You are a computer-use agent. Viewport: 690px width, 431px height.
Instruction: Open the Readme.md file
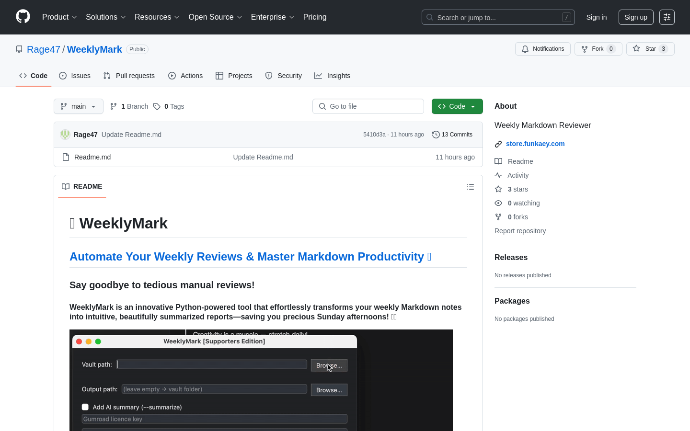tap(92, 157)
